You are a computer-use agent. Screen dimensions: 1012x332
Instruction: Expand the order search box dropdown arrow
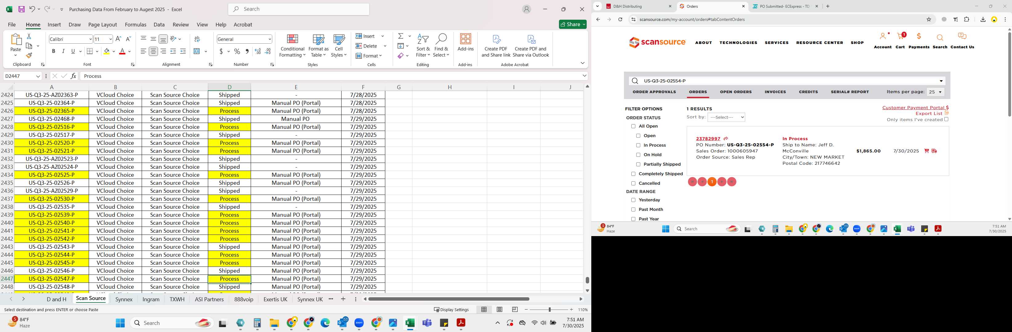coord(941,81)
